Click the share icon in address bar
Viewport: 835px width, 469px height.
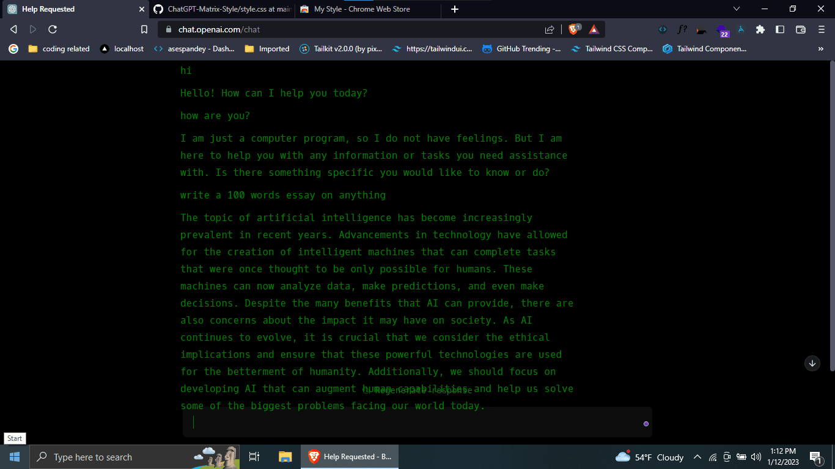tap(550, 29)
